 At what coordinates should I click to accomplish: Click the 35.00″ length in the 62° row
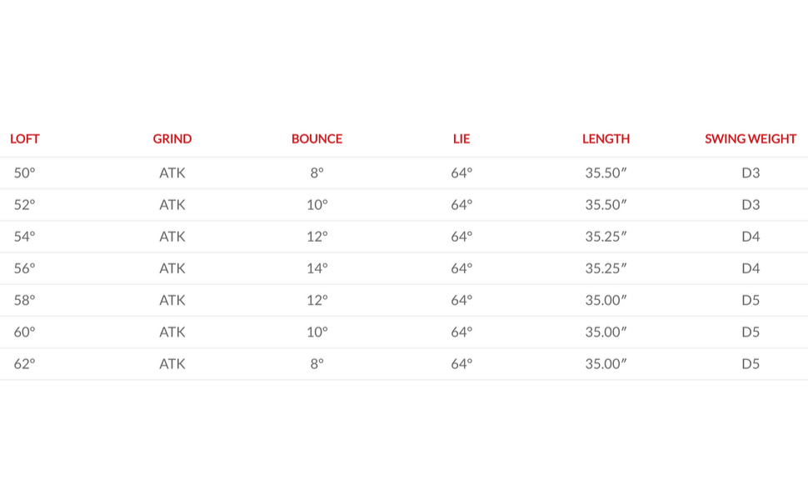click(x=606, y=363)
